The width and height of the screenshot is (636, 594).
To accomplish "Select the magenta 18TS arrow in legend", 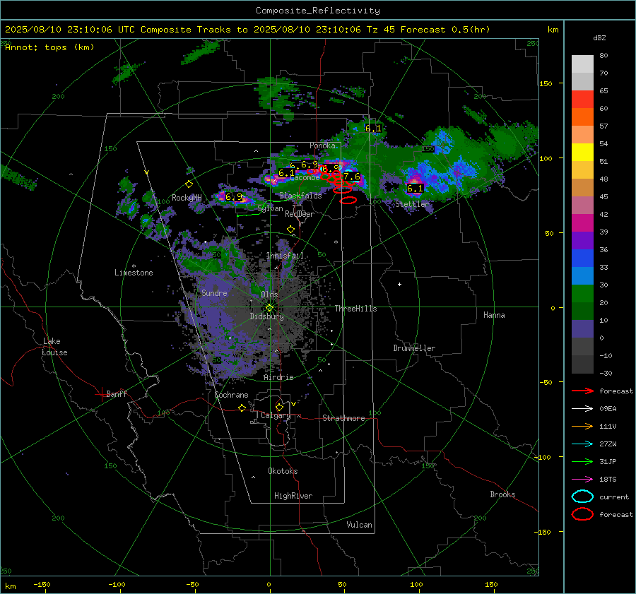I will pyautogui.click(x=582, y=480).
